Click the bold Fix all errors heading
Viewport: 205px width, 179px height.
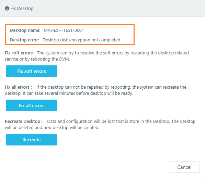(18, 87)
